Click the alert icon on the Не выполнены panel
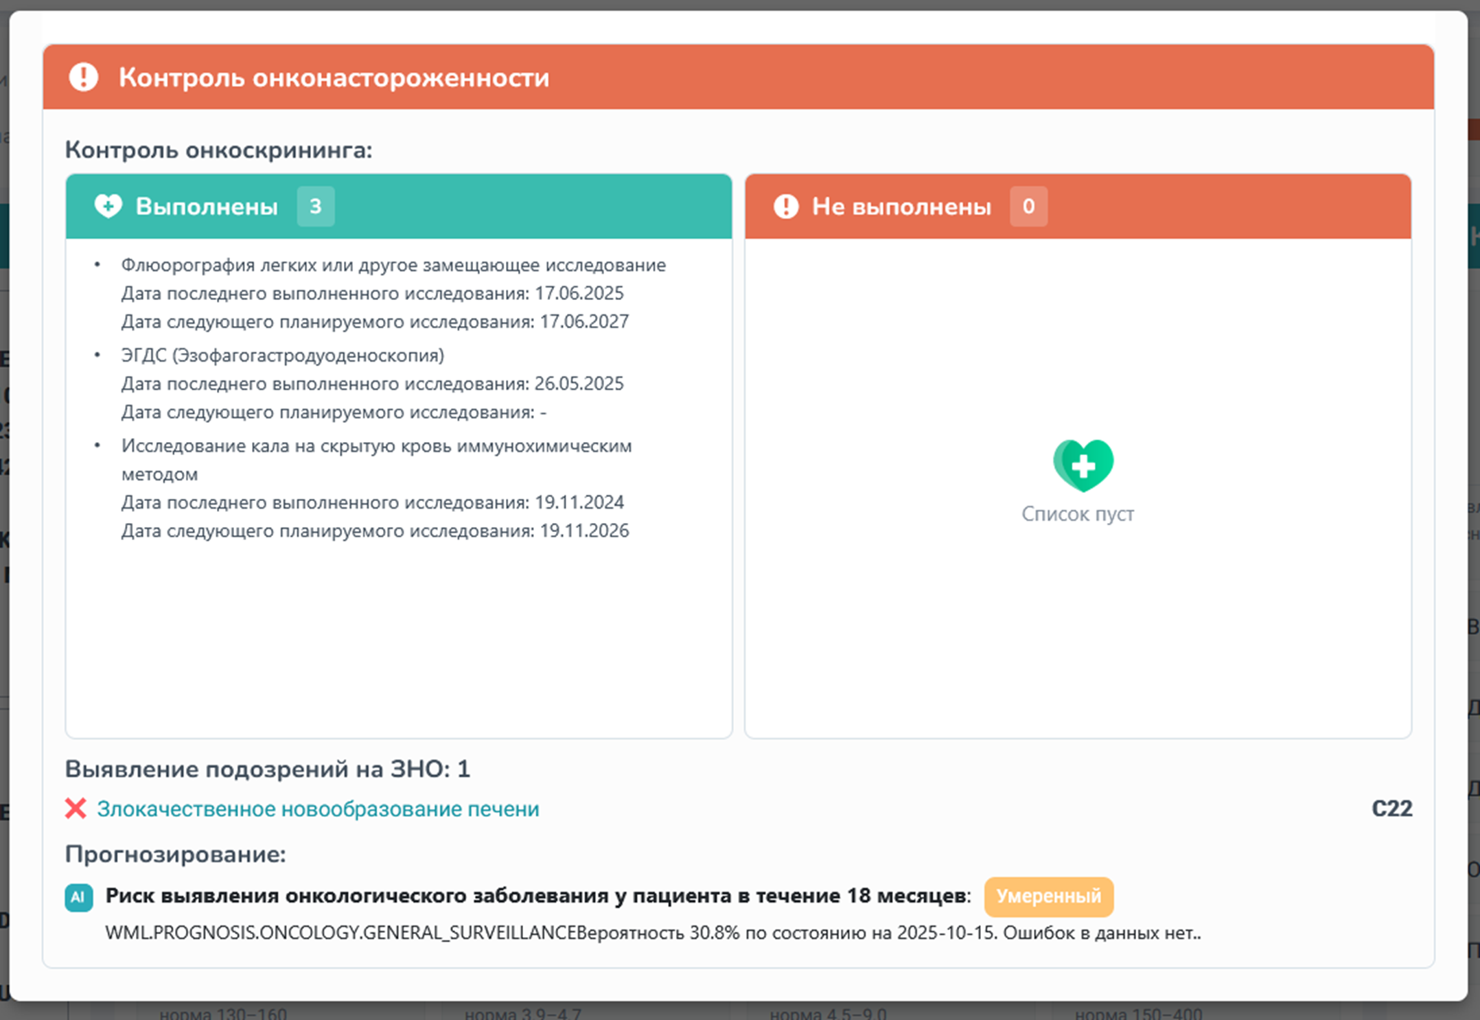Image resolution: width=1480 pixels, height=1020 pixels. pos(787,206)
